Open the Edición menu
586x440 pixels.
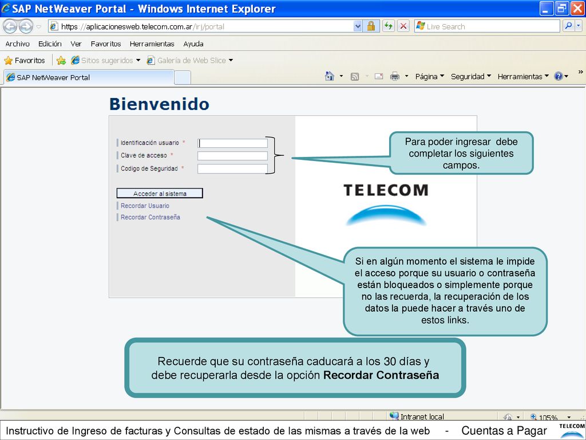point(50,44)
